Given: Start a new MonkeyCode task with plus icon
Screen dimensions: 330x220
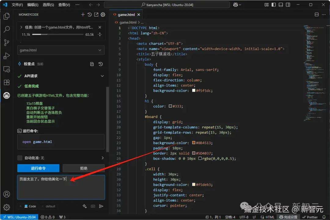Looking at the screenshot, I should [83, 15].
